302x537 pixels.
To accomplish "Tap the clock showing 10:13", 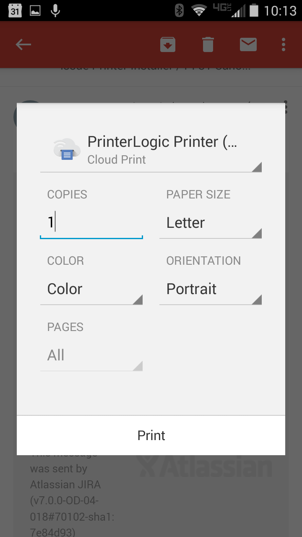I will tap(280, 10).
